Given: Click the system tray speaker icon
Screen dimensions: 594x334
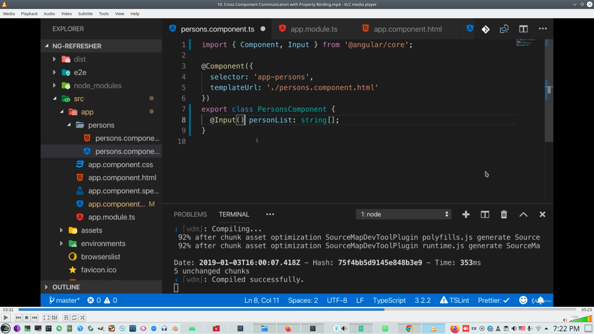Looking at the screenshot, I should tap(514, 328).
